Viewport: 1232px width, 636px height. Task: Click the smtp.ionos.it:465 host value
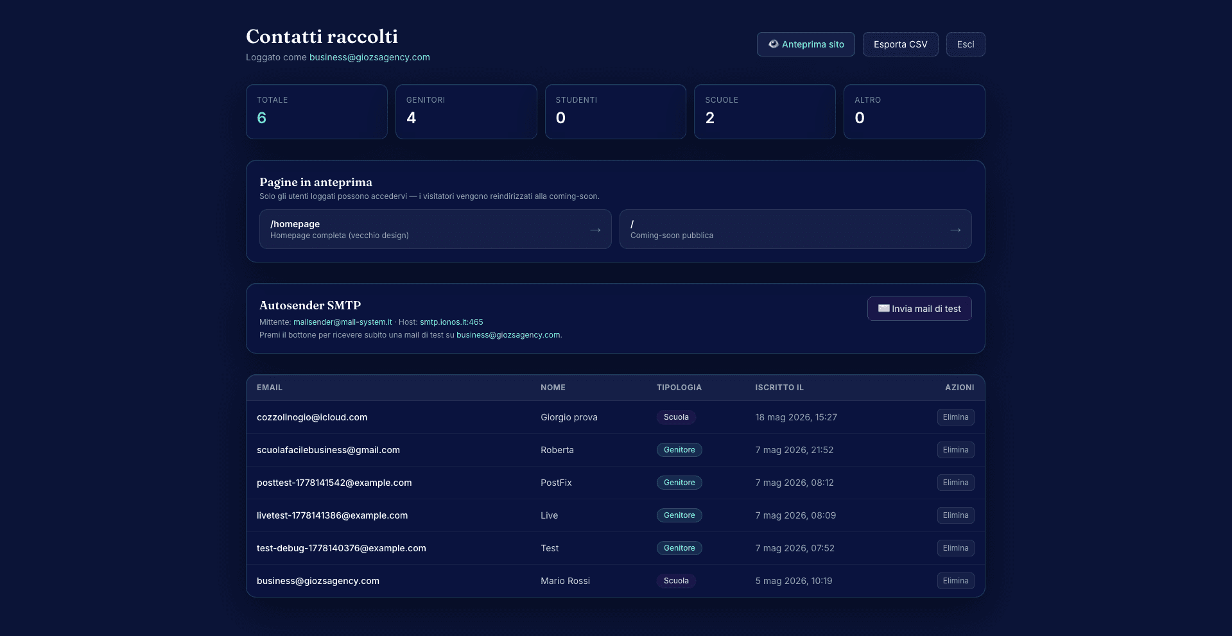click(x=451, y=322)
